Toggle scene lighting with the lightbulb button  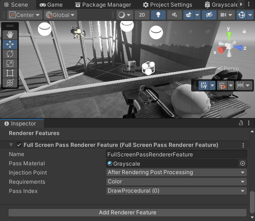pos(158,15)
